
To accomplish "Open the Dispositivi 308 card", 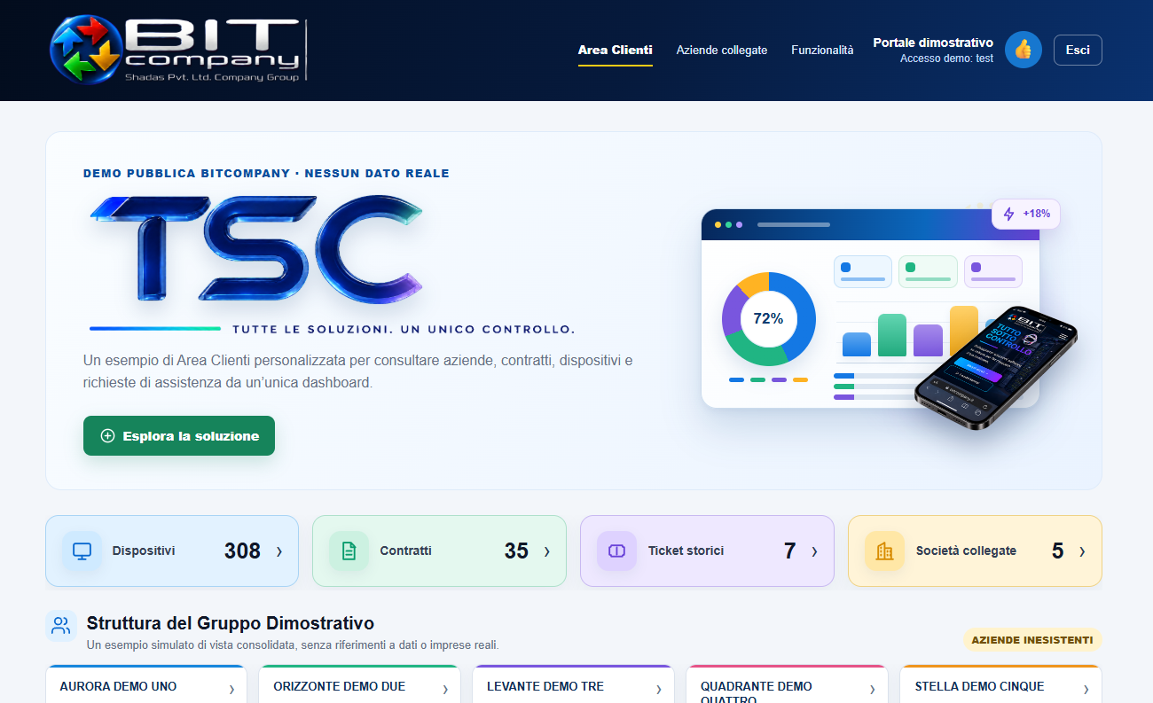I will pyautogui.click(x=172, y=551).
